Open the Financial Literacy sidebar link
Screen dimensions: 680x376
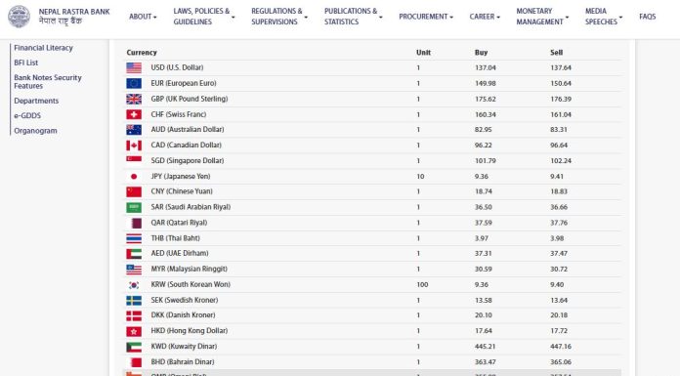43,48
